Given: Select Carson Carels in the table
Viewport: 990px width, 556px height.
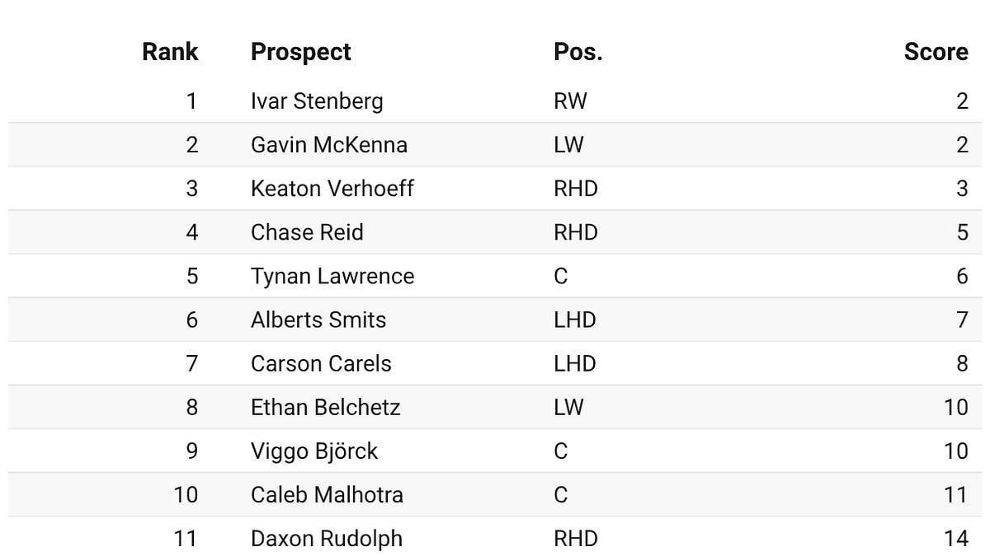Looking at the screenshot, I should [x=321, y=363].
